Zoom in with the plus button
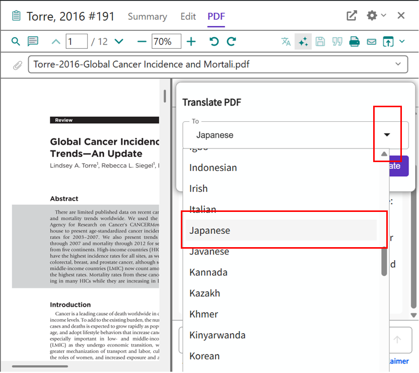419x373 pixels. point(191,41)
